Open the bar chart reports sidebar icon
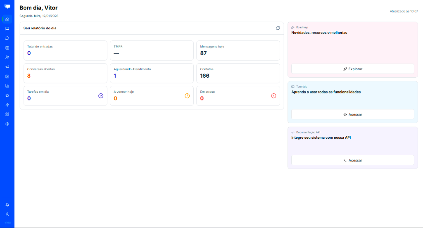This screenshot has width=423, height=228. pyautogui.click(x=7, y=86)
